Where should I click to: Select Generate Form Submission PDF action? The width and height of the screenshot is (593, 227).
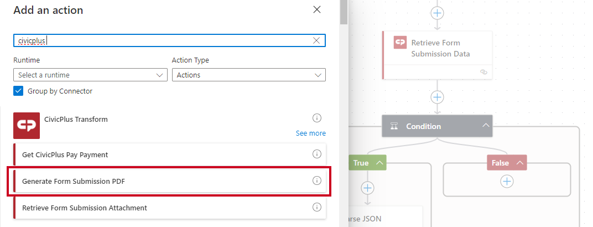click(x=169, y=181)
